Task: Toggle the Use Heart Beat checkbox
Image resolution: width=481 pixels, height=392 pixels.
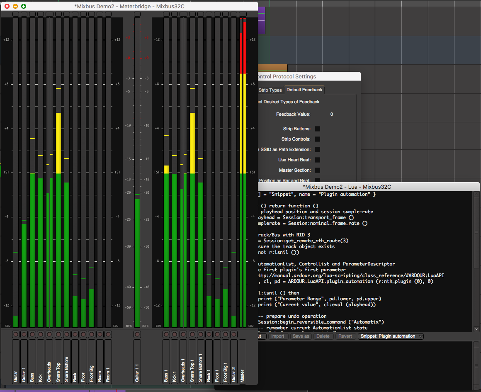Action: pos(317,160)
